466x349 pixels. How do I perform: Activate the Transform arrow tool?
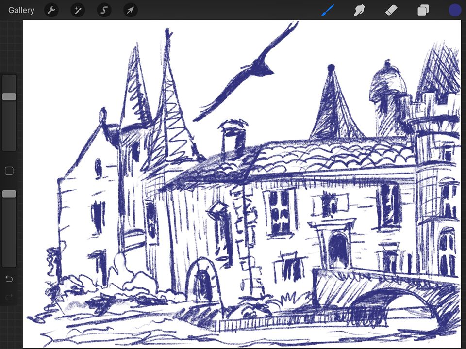[130, 10]
